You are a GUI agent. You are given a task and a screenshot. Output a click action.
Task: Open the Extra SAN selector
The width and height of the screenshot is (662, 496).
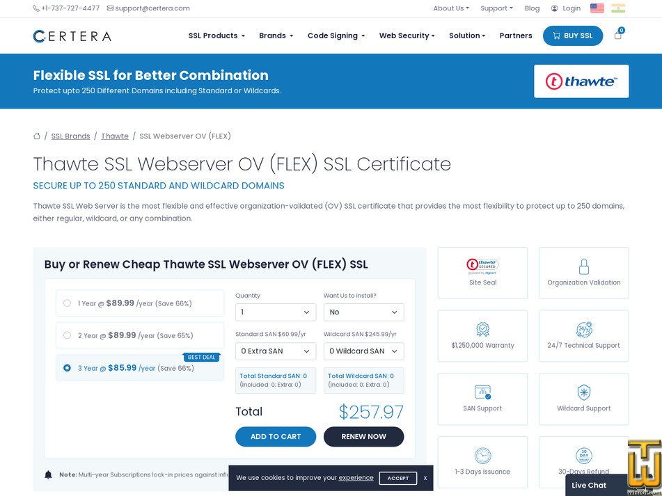coord(275,351)
